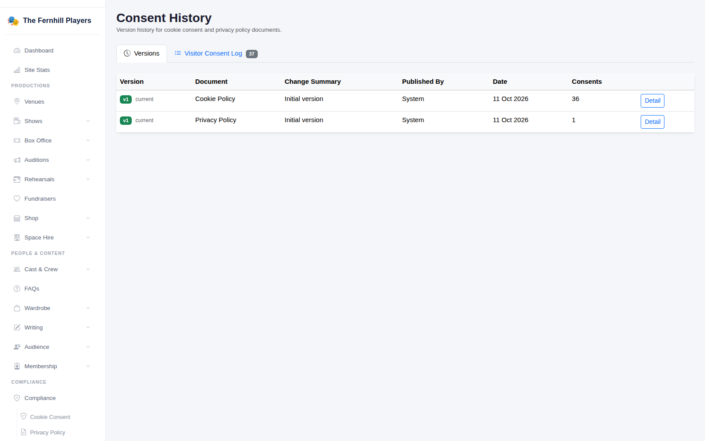705x441 pixels.
Task: Expand the Space Hire submenu chevron
Action: [x=88, y=238]
